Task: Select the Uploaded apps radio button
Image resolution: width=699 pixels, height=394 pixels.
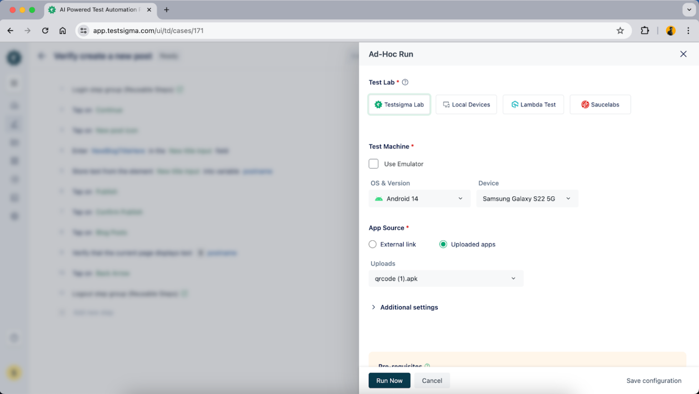Action: [443, 244]
